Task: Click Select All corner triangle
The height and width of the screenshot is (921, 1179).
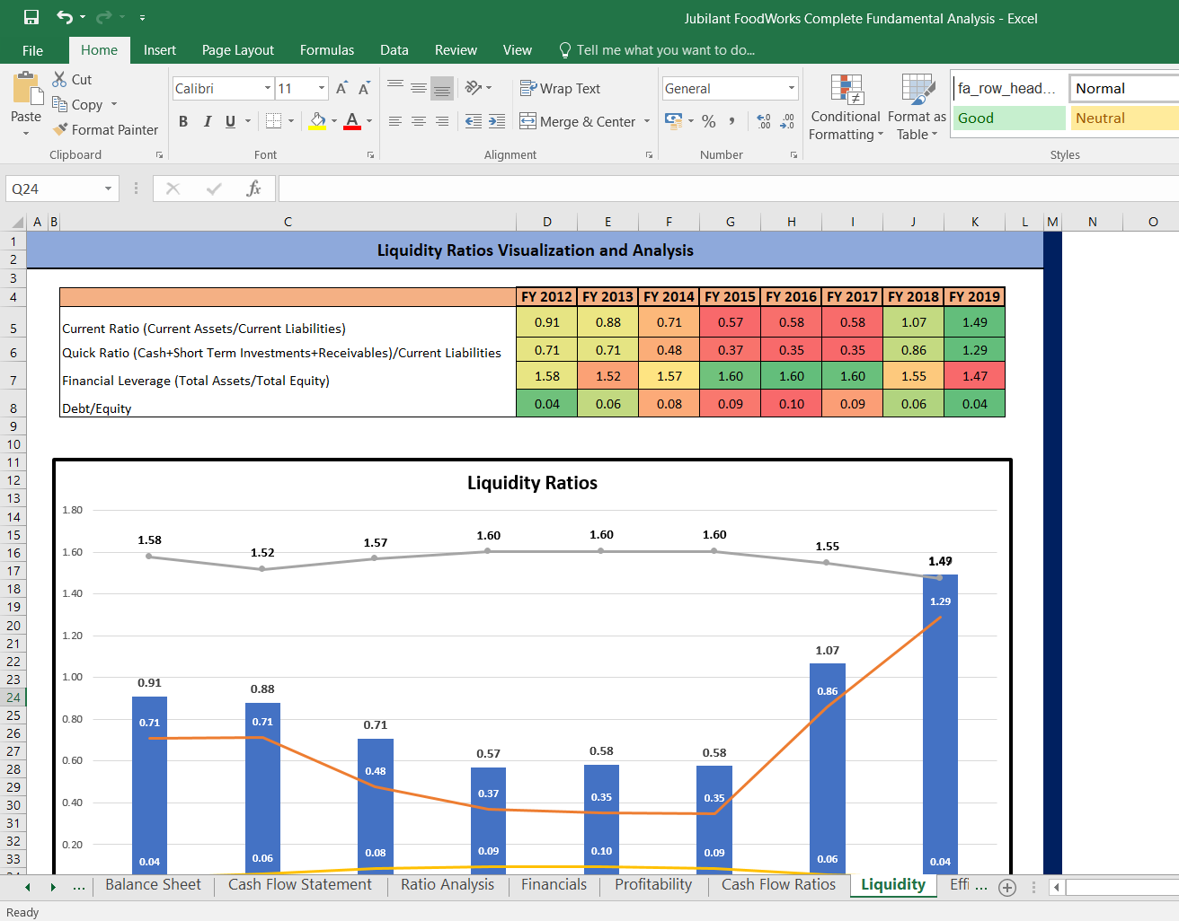Action: pos(17,222)
